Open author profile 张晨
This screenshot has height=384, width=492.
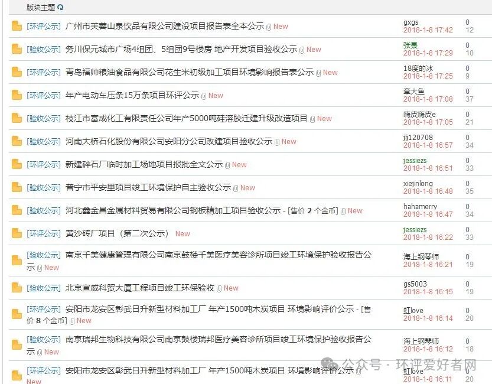(410, 45)
